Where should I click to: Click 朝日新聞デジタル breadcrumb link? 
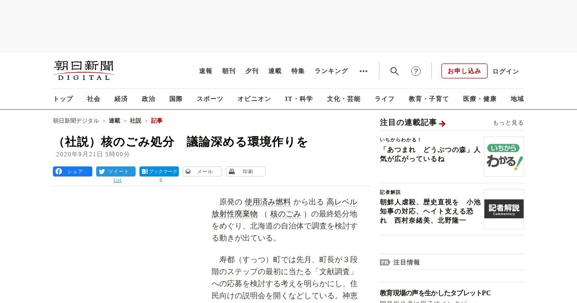point(76,121)
